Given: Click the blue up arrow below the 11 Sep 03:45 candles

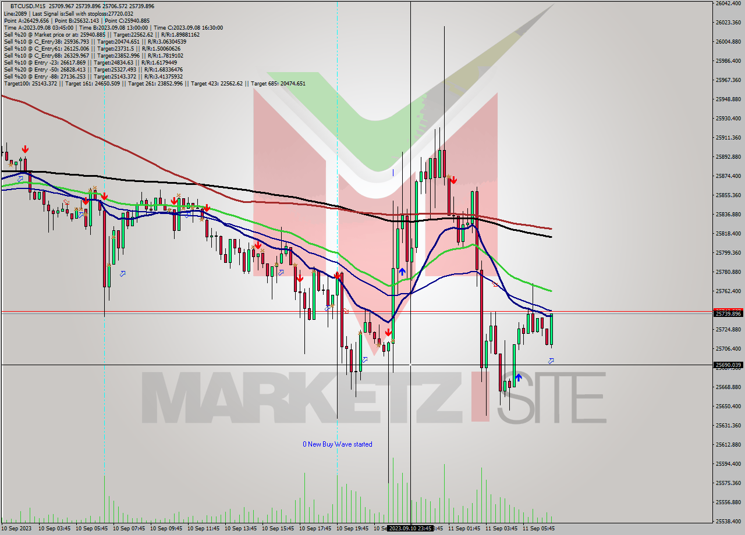Looking at the screenshot, I should click(518, 377).
